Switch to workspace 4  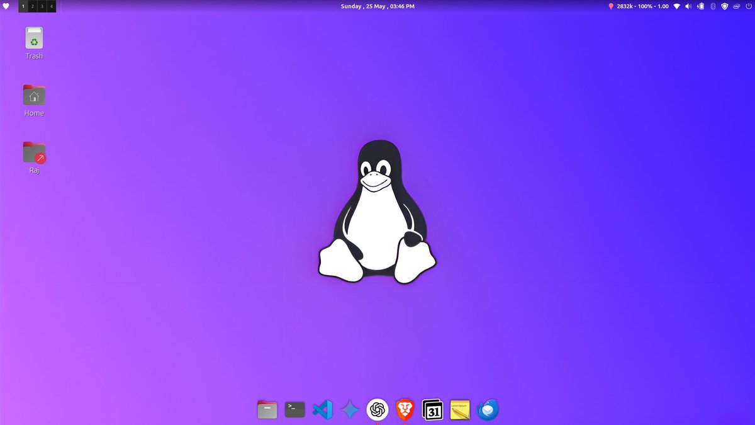point(52,6)
